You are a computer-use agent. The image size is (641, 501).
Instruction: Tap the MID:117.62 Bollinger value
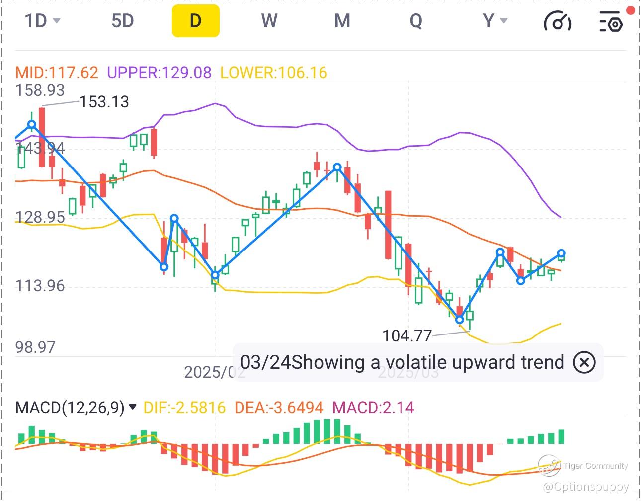coord(57,73)
